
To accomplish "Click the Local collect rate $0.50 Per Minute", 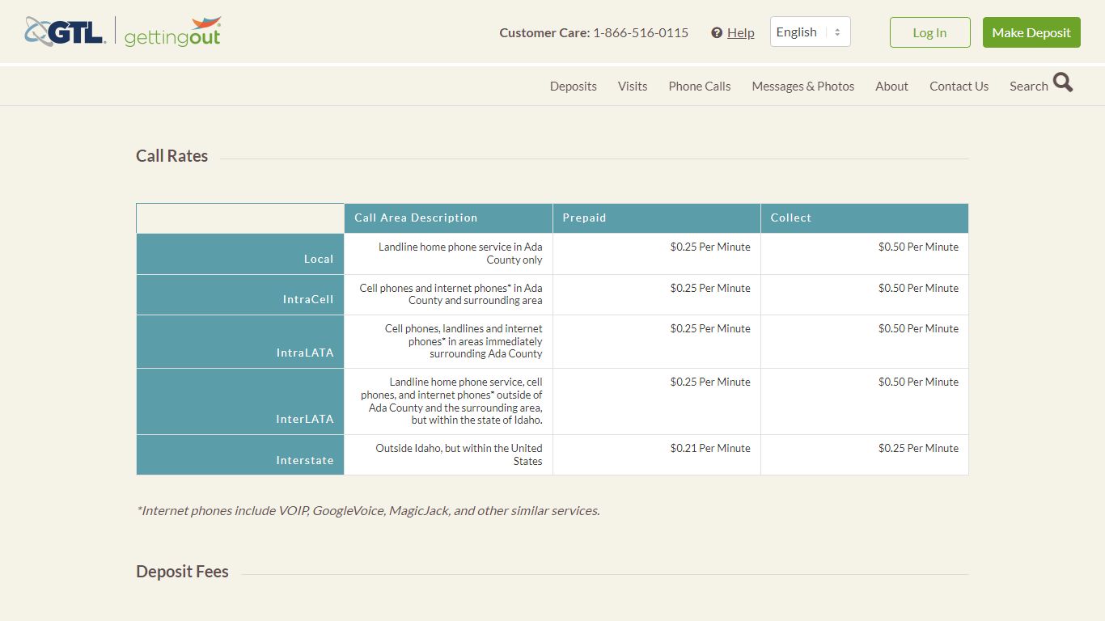I will [x=918, y=247].
